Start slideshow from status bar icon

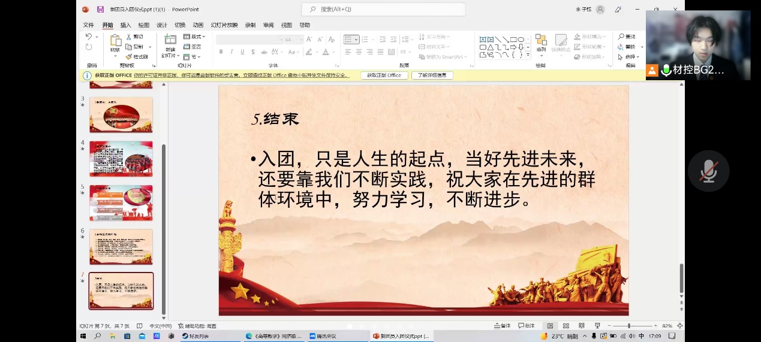[597, 326]
